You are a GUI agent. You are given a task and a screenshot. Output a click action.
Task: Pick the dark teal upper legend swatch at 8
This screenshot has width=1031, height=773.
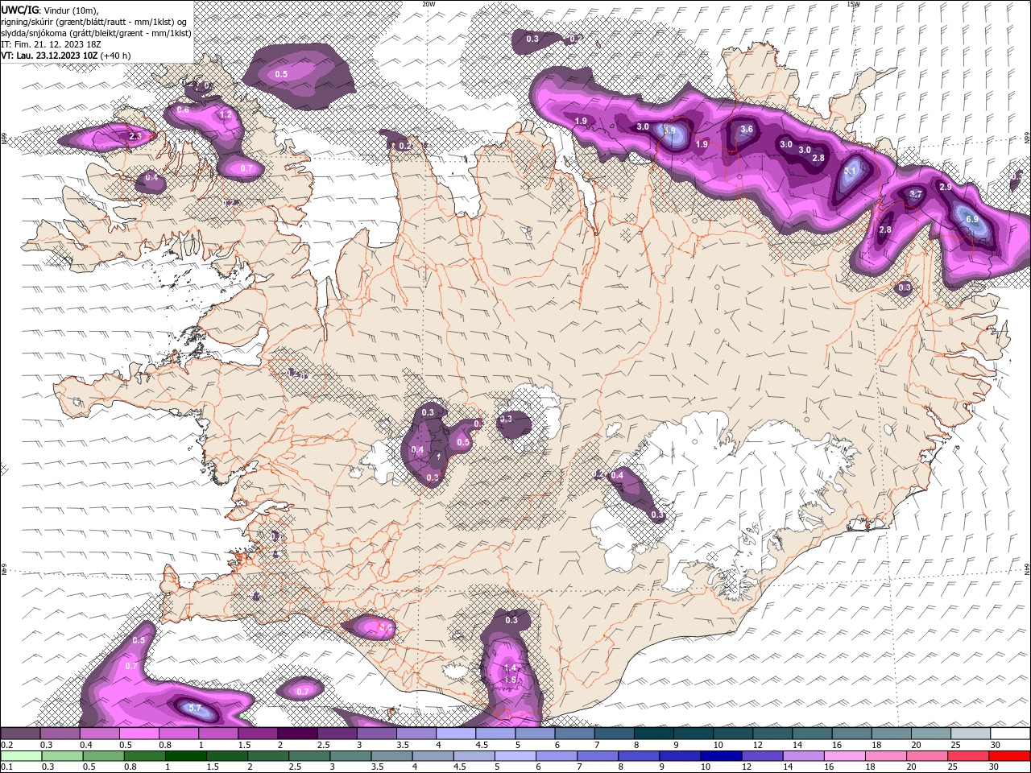pyautogui.click(x=653, y=734)
